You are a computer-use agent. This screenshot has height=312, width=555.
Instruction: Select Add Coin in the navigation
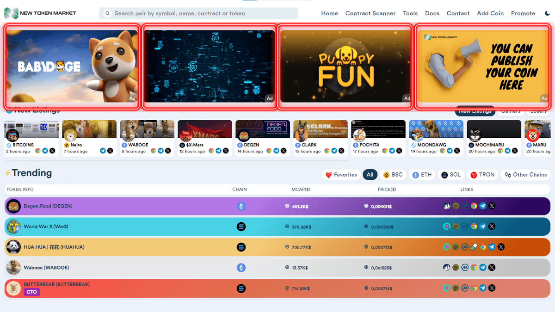(x=490, y=13)
